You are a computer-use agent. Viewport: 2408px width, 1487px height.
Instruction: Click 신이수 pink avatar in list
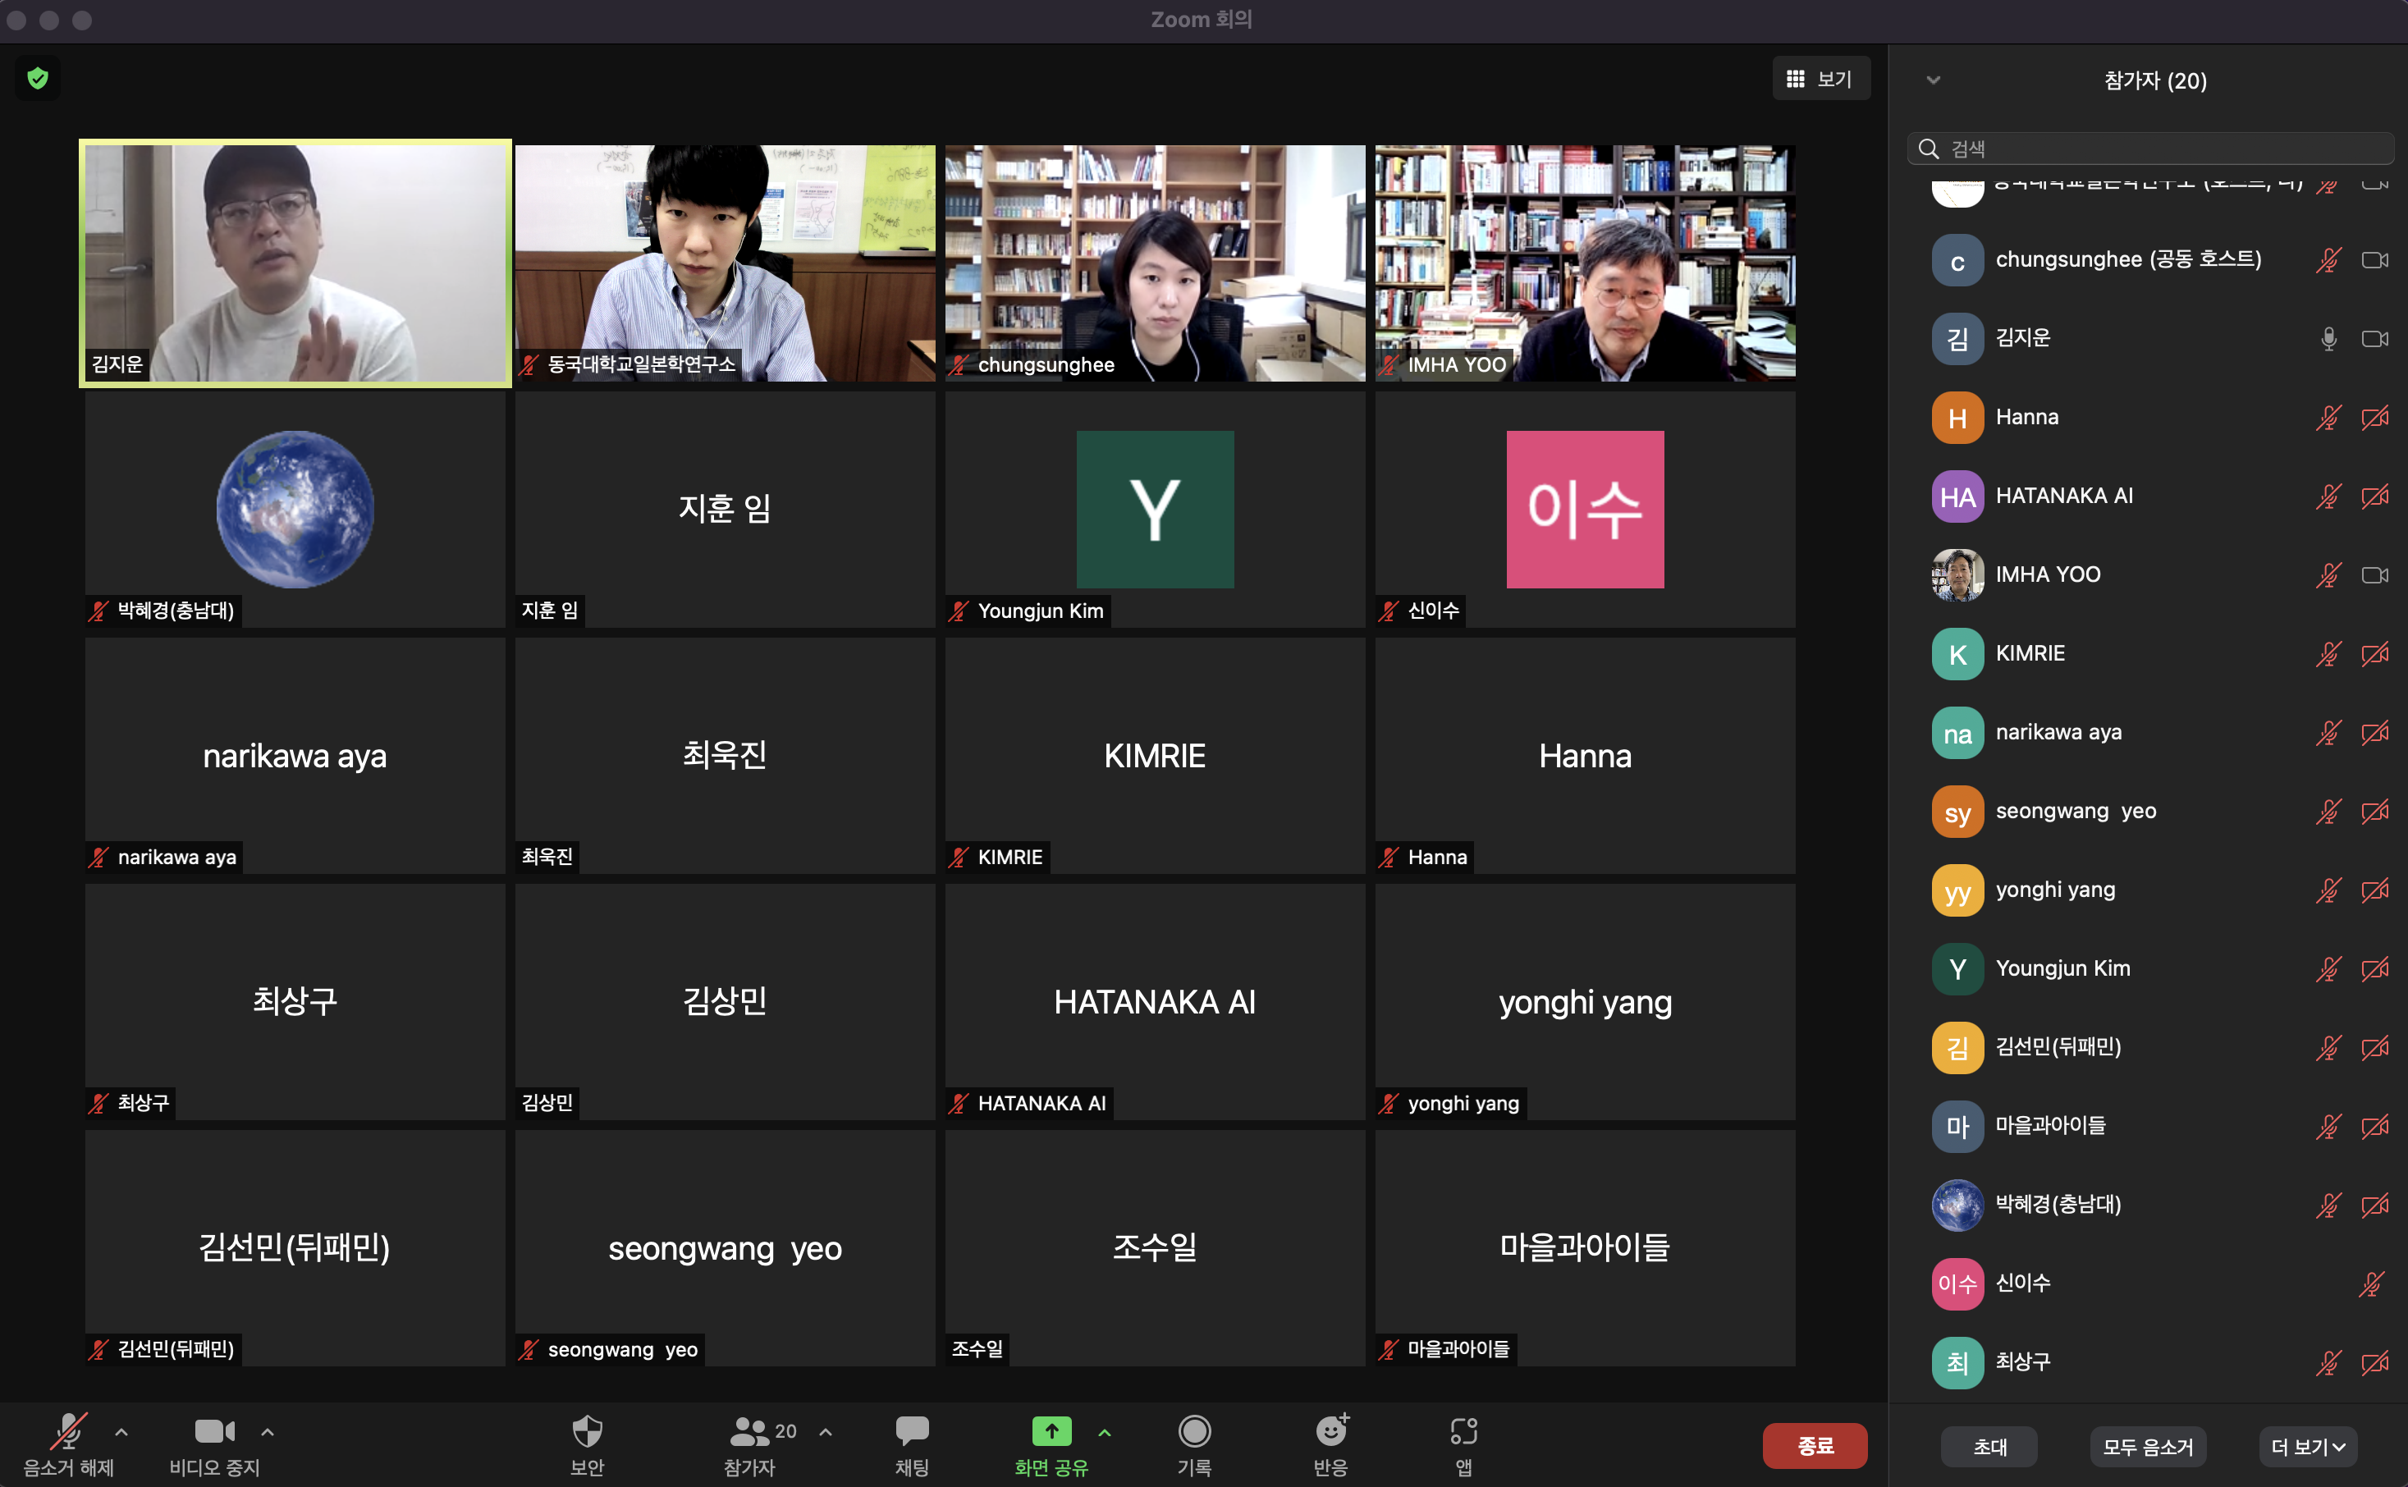[x=1957, y=1283]
